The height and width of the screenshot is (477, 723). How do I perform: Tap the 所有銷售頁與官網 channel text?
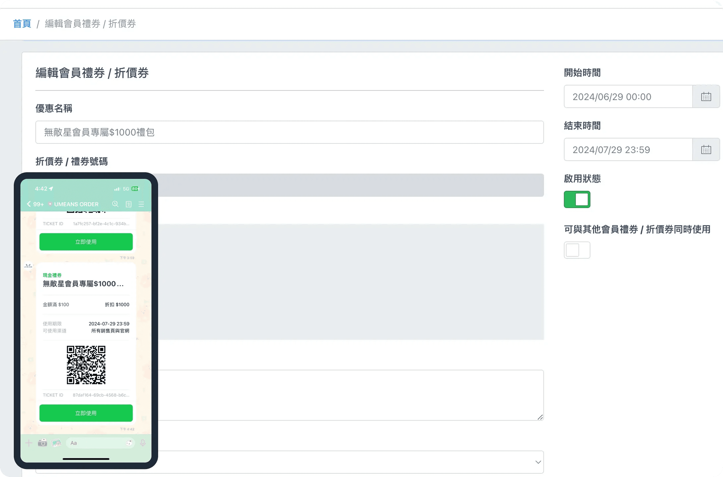click(x=110, y=331)
